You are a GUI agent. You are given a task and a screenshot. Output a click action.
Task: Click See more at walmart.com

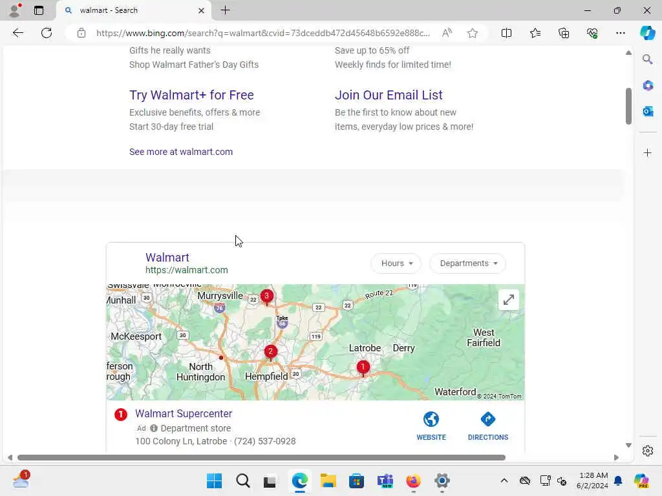pos(181,152)
